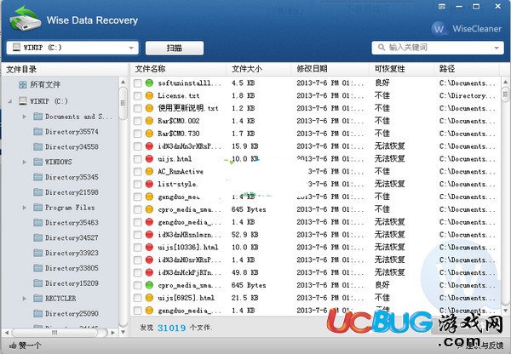Viewport: 511px width, 354px height.
Task: Click the file list vertical scrollbar thumb
Action: (505, 94)
